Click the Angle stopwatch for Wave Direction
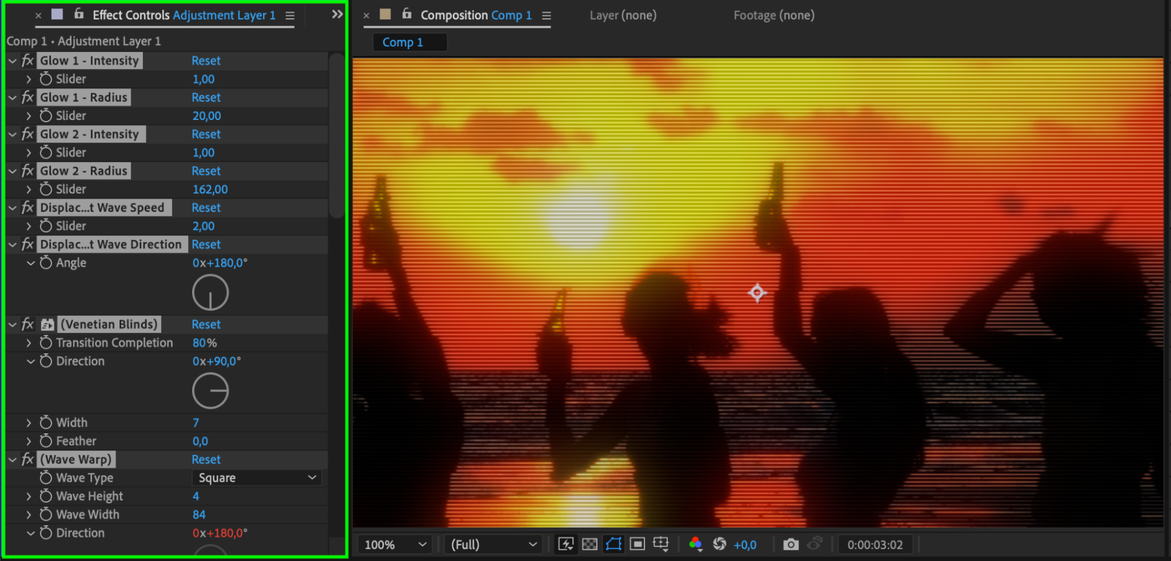The image size is (1171, 561). [x=46, y=263]
